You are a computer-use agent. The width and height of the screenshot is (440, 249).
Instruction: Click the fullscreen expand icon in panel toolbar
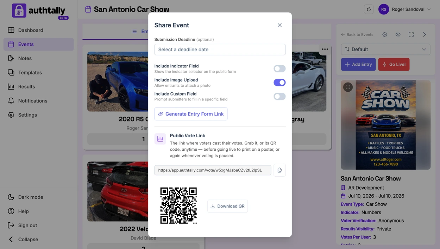[x=411, y=34]
